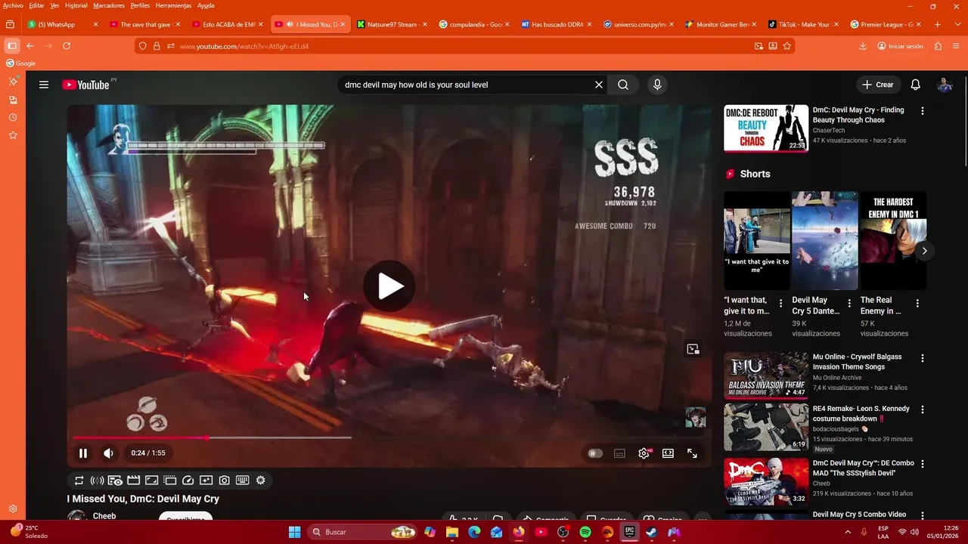
Task: Open keyboard shortcuts icon in enhancer toolbar
Action: [243, 481]
